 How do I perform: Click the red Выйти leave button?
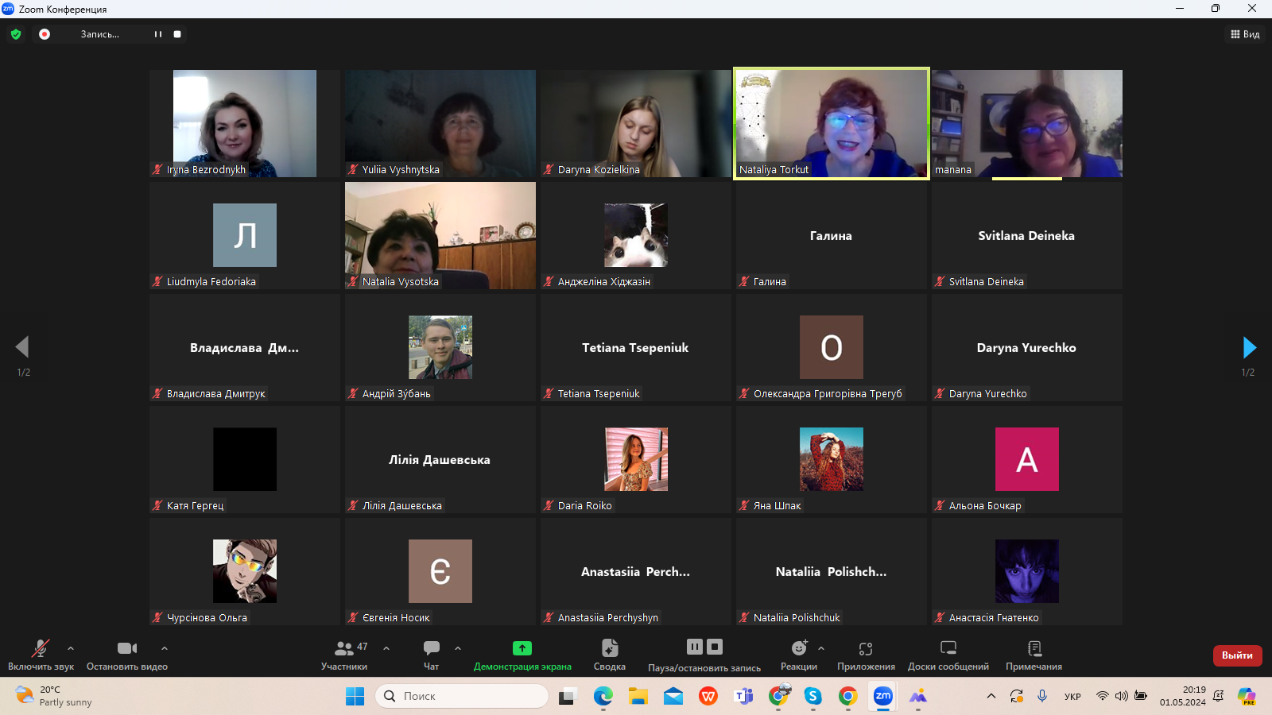(1237, 655)
